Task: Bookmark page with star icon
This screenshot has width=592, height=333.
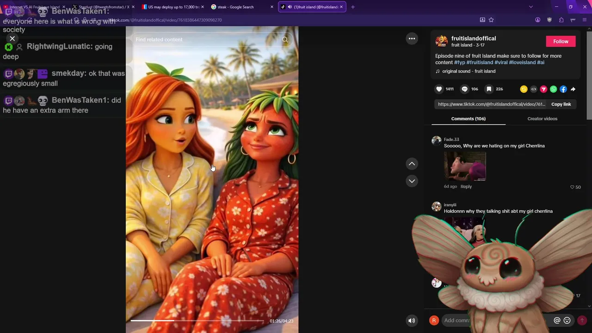Action: (491, 20)
